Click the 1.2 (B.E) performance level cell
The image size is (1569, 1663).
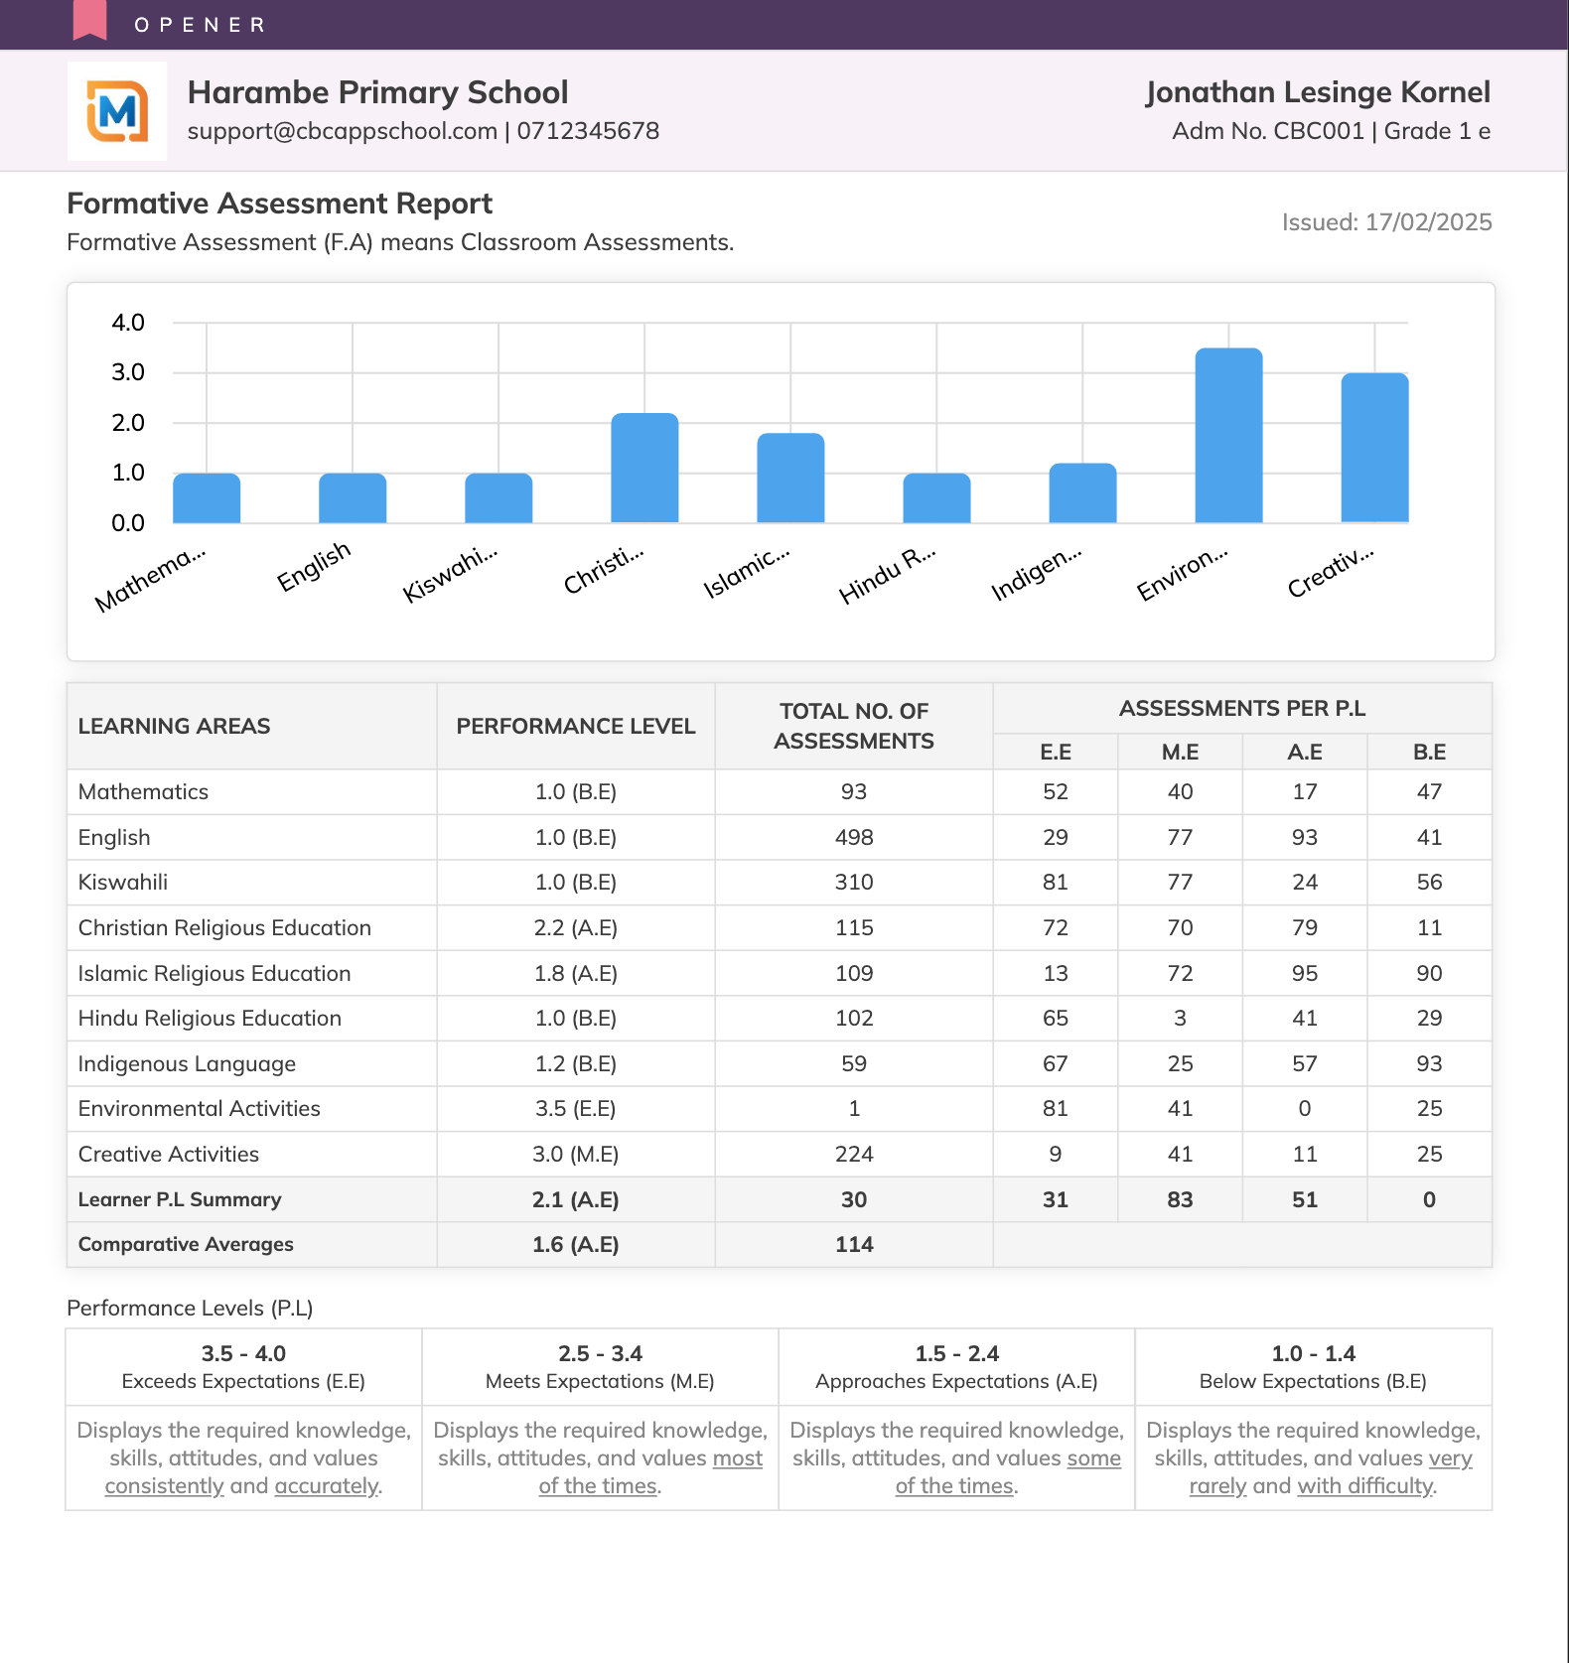tap(576, 1063)
